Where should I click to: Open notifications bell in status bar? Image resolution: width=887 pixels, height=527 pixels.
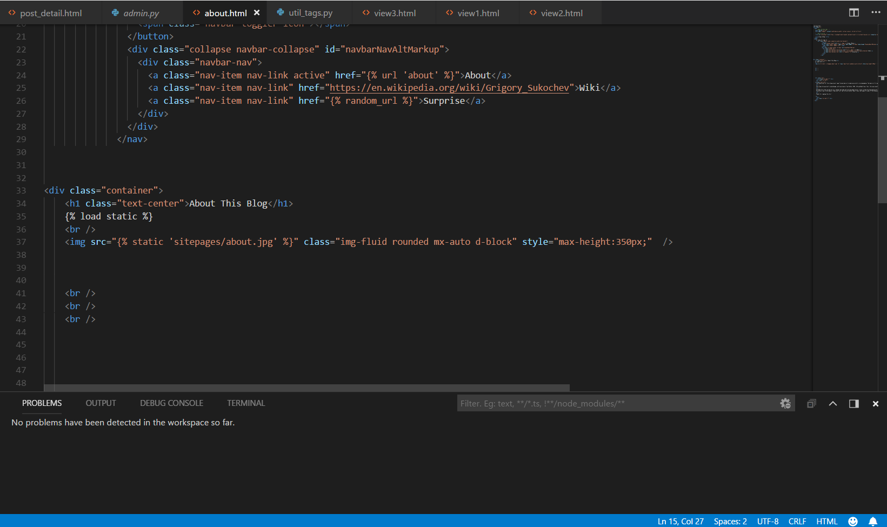[872, 521]
